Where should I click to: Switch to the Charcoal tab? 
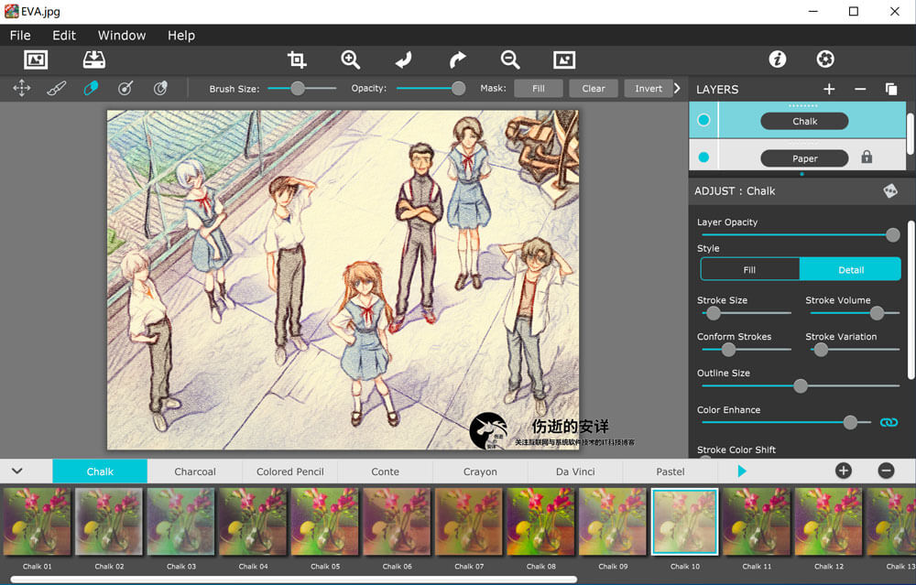(x=195, y=471)
